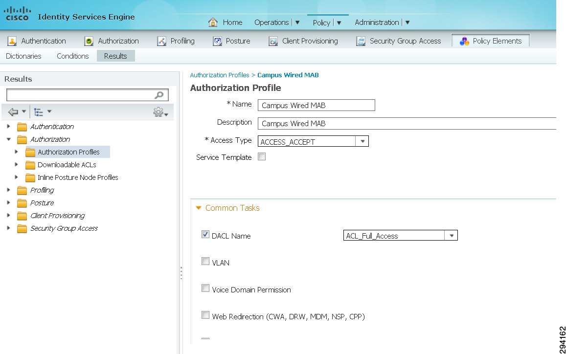The image size is (566, 354).
Task: Click the Description input field
Action: click(x=407, y=123)
